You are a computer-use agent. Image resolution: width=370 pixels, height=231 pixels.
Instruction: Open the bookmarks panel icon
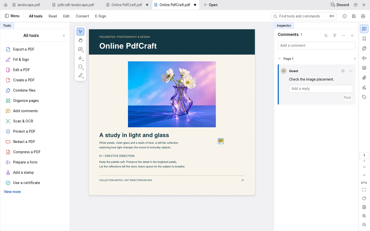click(x=364, y=39)
